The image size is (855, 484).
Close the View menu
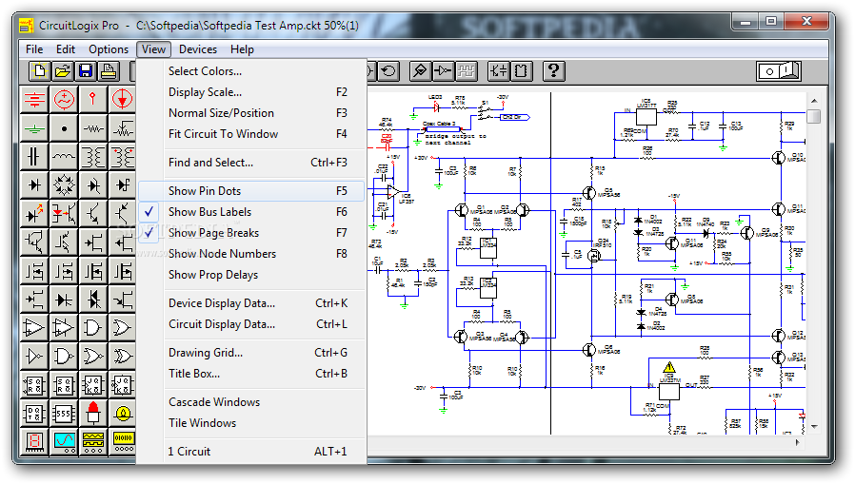click(154, 49)
